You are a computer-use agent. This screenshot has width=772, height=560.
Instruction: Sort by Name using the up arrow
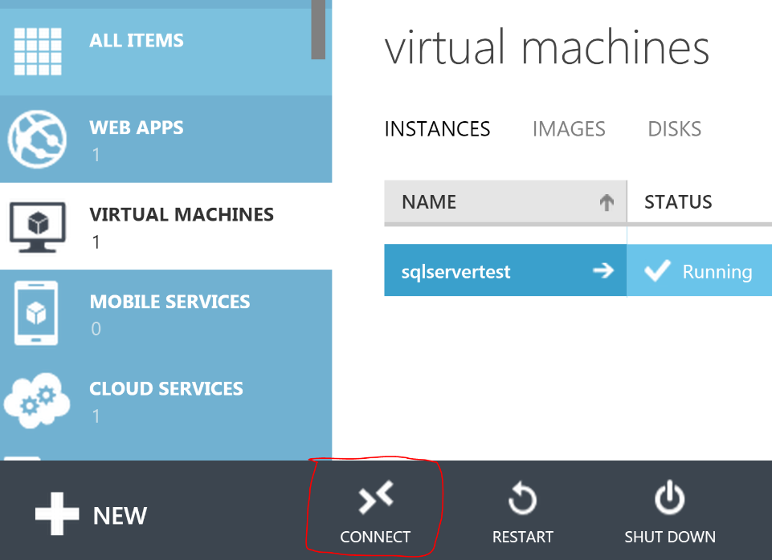(x=607, y=202)
